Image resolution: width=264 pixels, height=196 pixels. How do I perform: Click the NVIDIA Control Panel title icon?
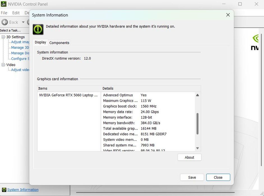coord(4,4)
